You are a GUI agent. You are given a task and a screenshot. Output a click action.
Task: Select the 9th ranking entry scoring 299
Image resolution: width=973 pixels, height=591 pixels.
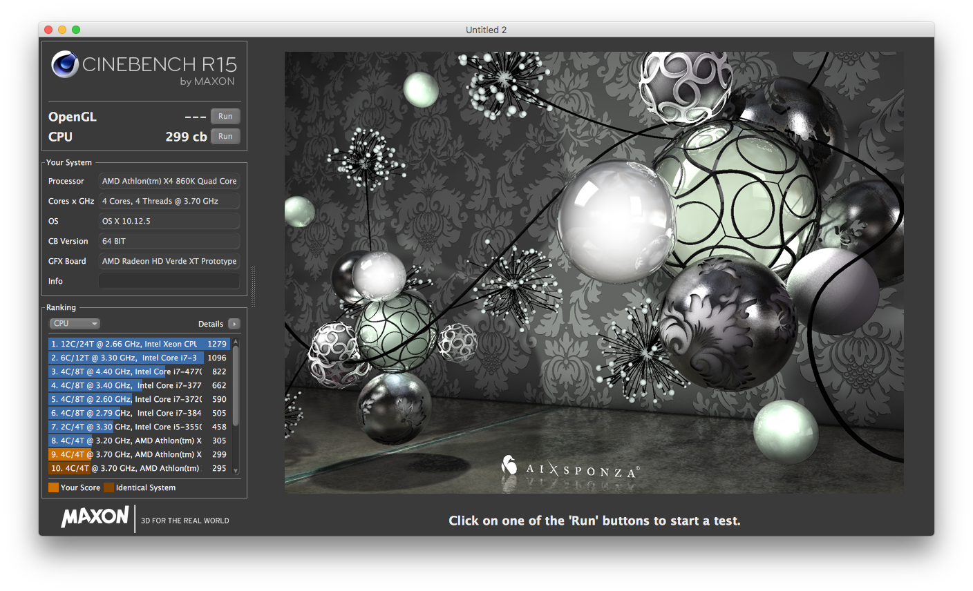coord(138,454)
